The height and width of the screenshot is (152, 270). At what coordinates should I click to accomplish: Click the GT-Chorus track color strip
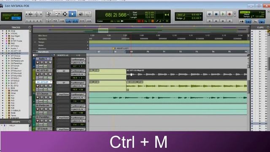[x=34, y=98]
